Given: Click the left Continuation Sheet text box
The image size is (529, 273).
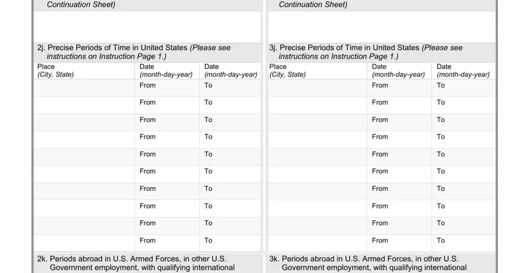Looking at the screenshot, I should (147, 27).
